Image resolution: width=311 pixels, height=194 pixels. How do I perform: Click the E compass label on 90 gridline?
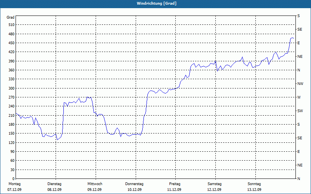(x=299, y=152)
